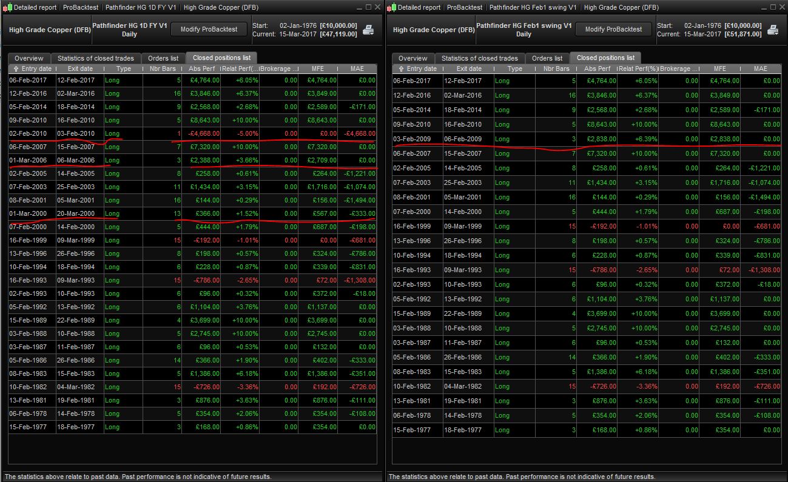
Task: Click the Type column header in left window
Action: point(124,69)
